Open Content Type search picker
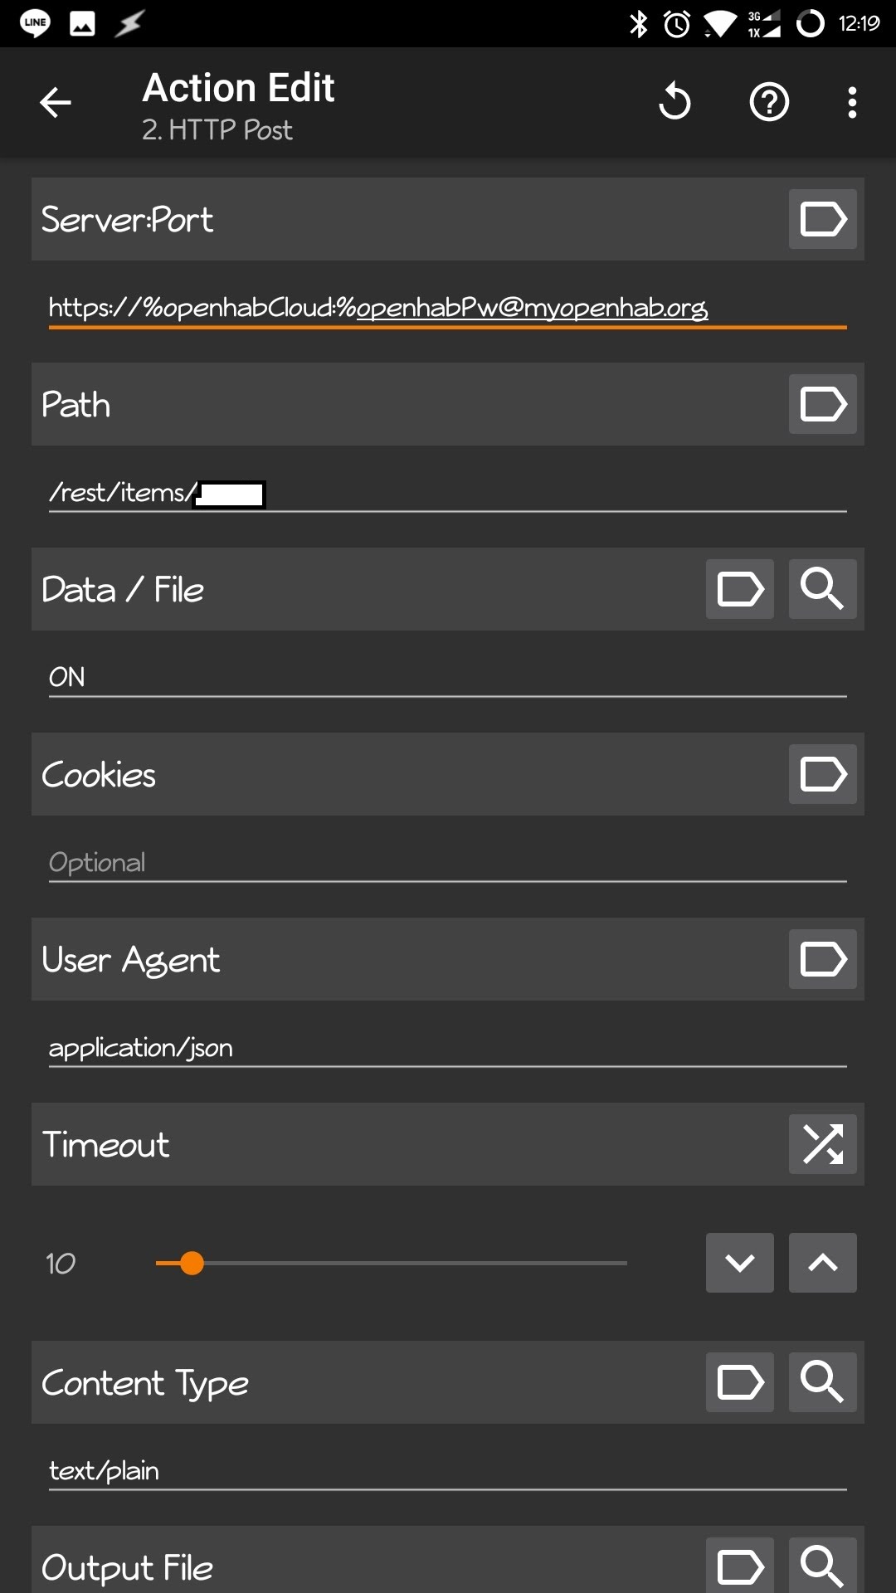The height and width of the screenshot is (1593, 896). pos(822,1382)
